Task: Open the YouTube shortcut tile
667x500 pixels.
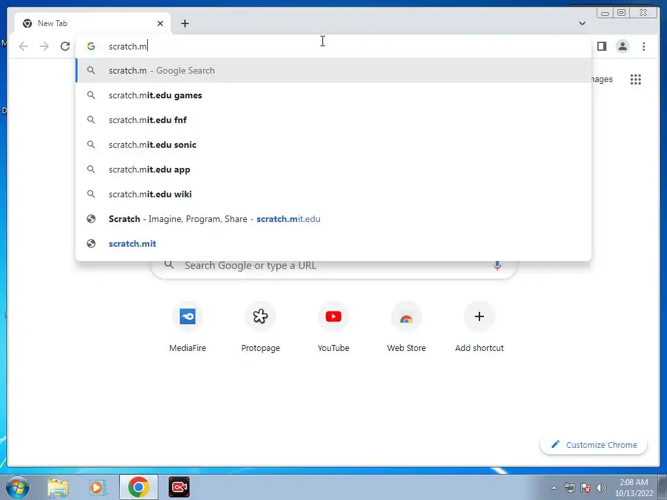Action: (x=333, y=328)
